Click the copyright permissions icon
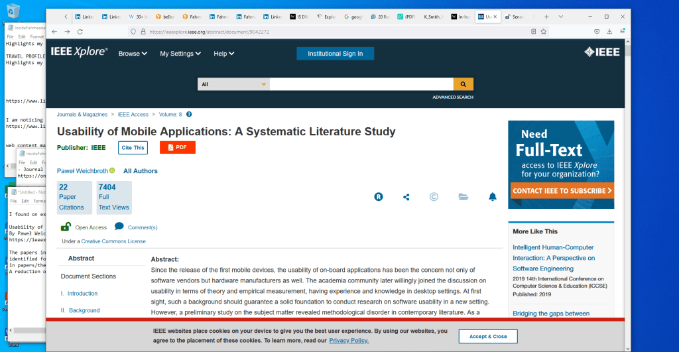The image size is (679, 352). point(434,197)
